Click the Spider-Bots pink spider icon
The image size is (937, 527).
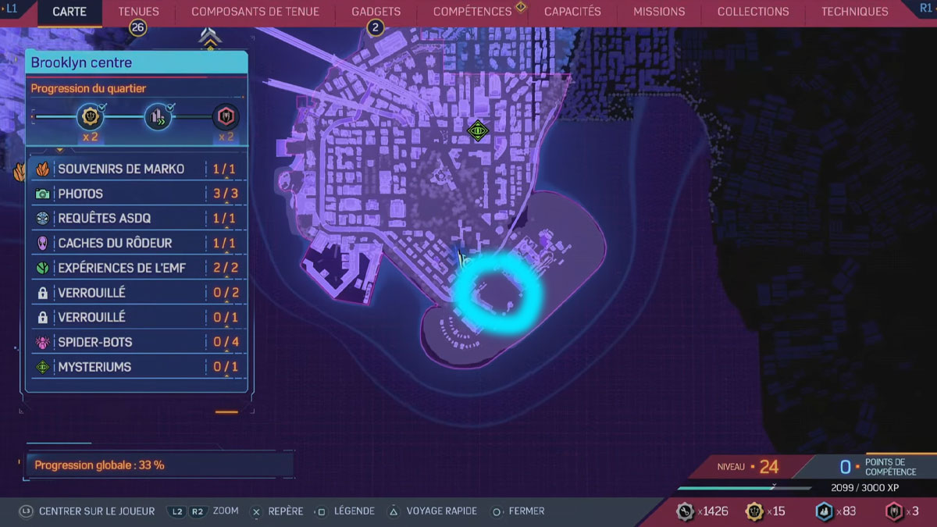coord(42,342)
